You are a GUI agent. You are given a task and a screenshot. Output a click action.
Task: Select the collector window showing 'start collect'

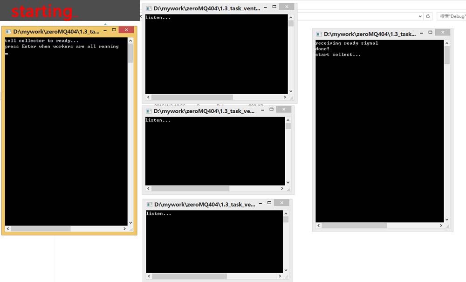pyautogui.click(x=380, y=131)
